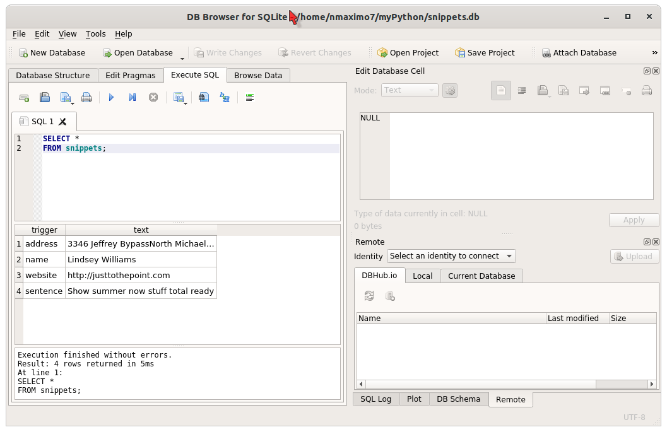The height and width of the screenshot is (432, 667).
Task: Click the print icon in SQL toolbar
Action: pos(86,98)
